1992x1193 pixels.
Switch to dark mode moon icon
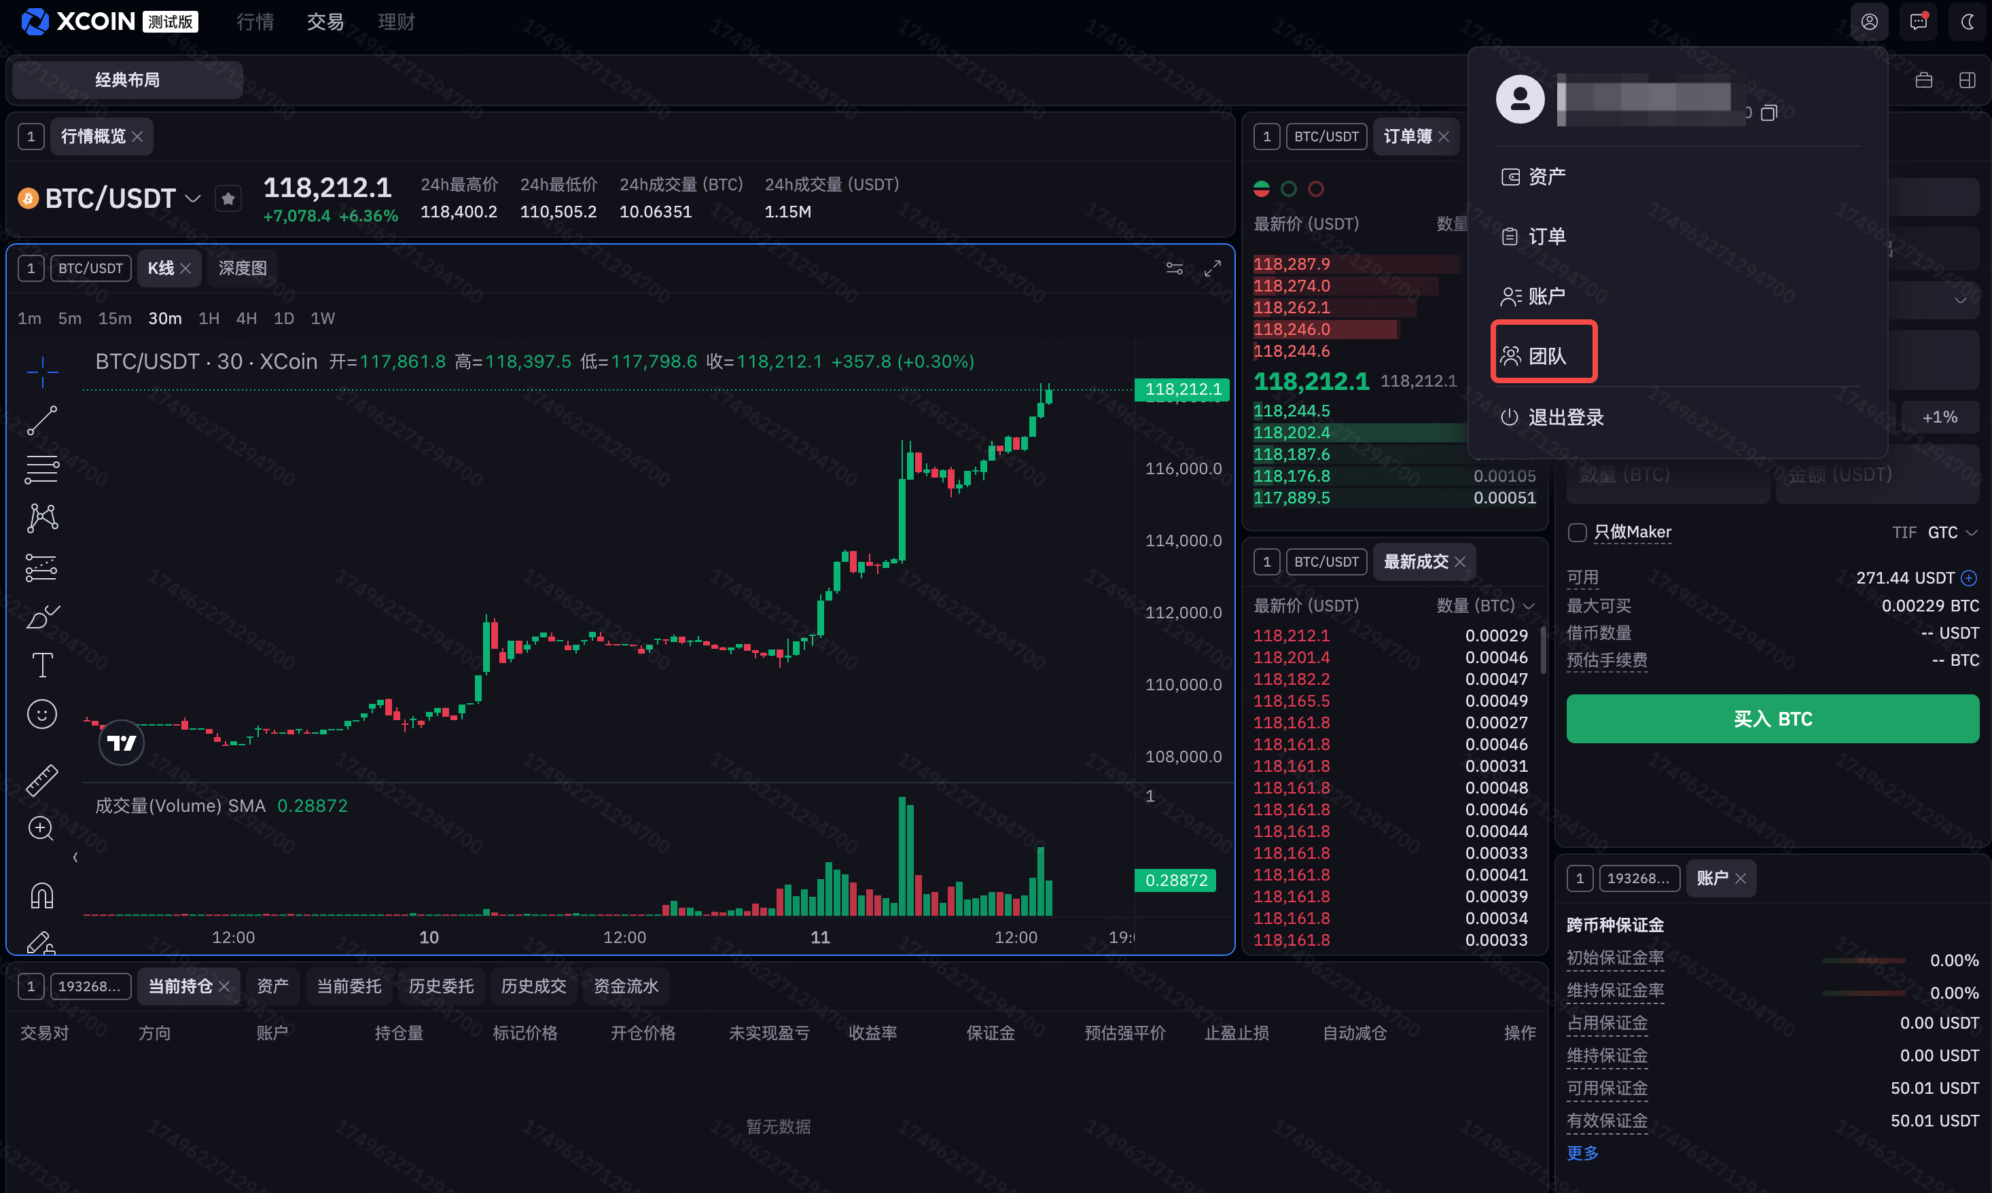1967,22
